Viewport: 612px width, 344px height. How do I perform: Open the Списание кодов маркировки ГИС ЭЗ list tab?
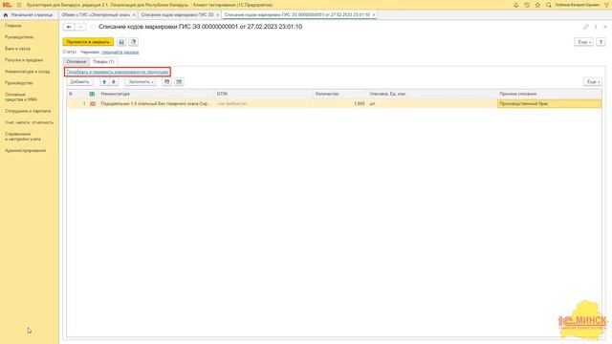177,15
